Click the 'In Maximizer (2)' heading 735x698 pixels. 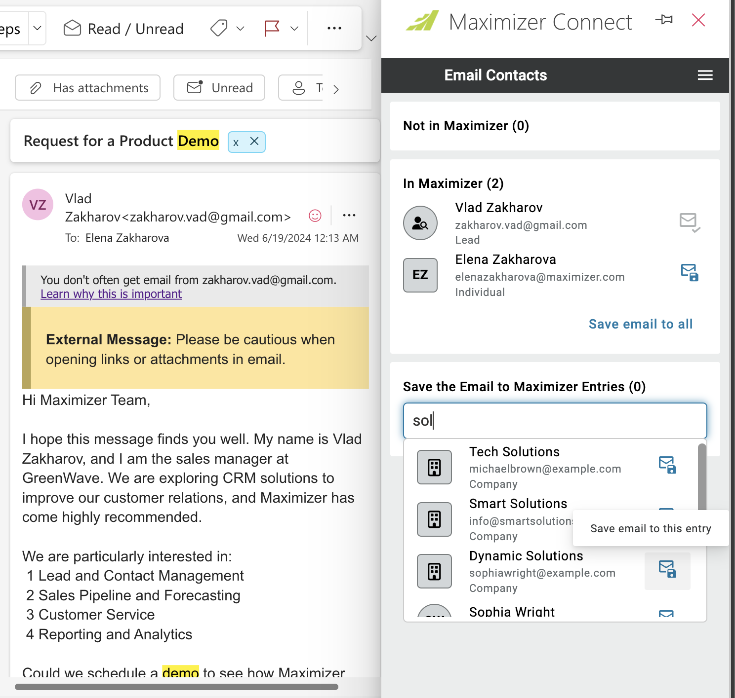tap(453, 184)
